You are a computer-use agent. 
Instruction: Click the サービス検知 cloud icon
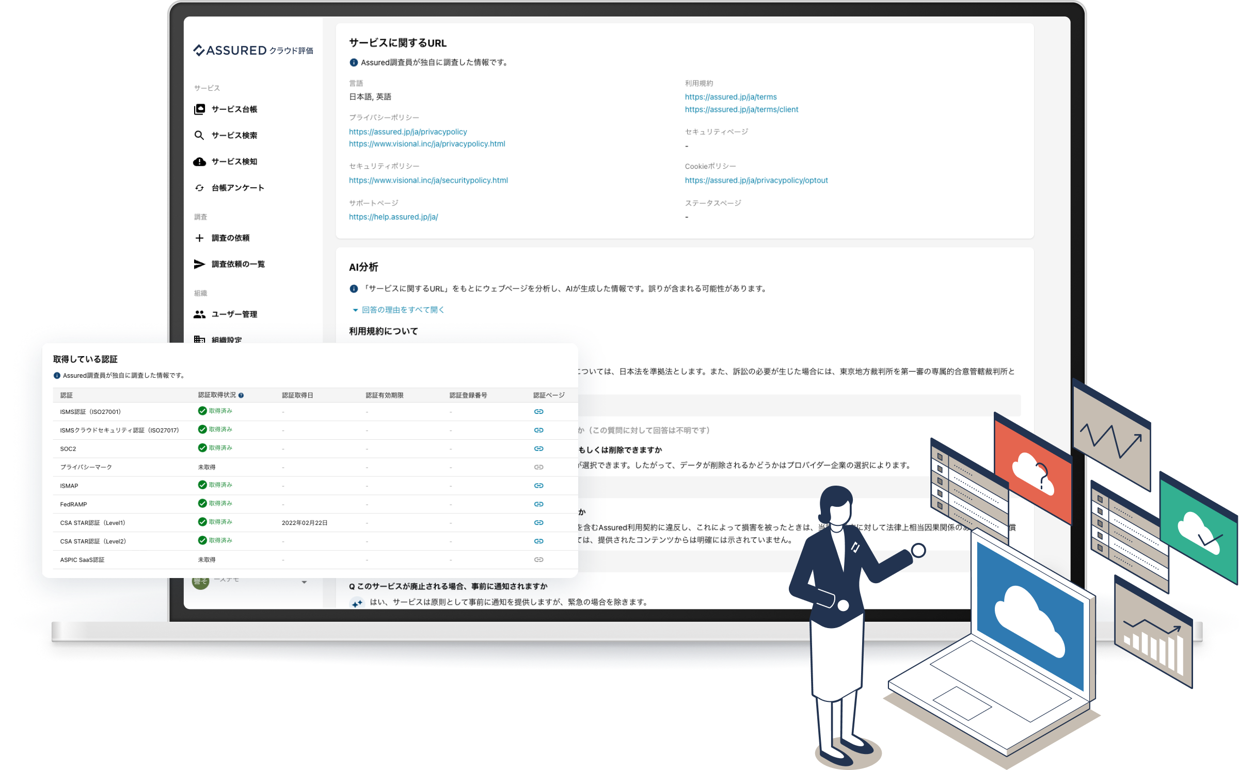199,162
